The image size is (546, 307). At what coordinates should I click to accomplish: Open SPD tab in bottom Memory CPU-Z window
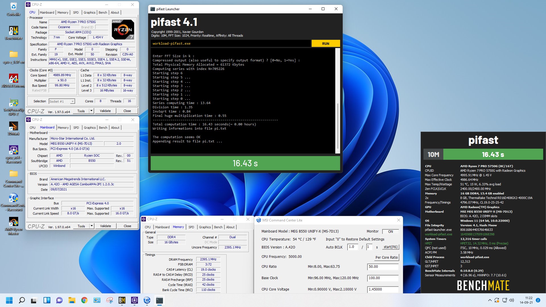coord(191,227)
